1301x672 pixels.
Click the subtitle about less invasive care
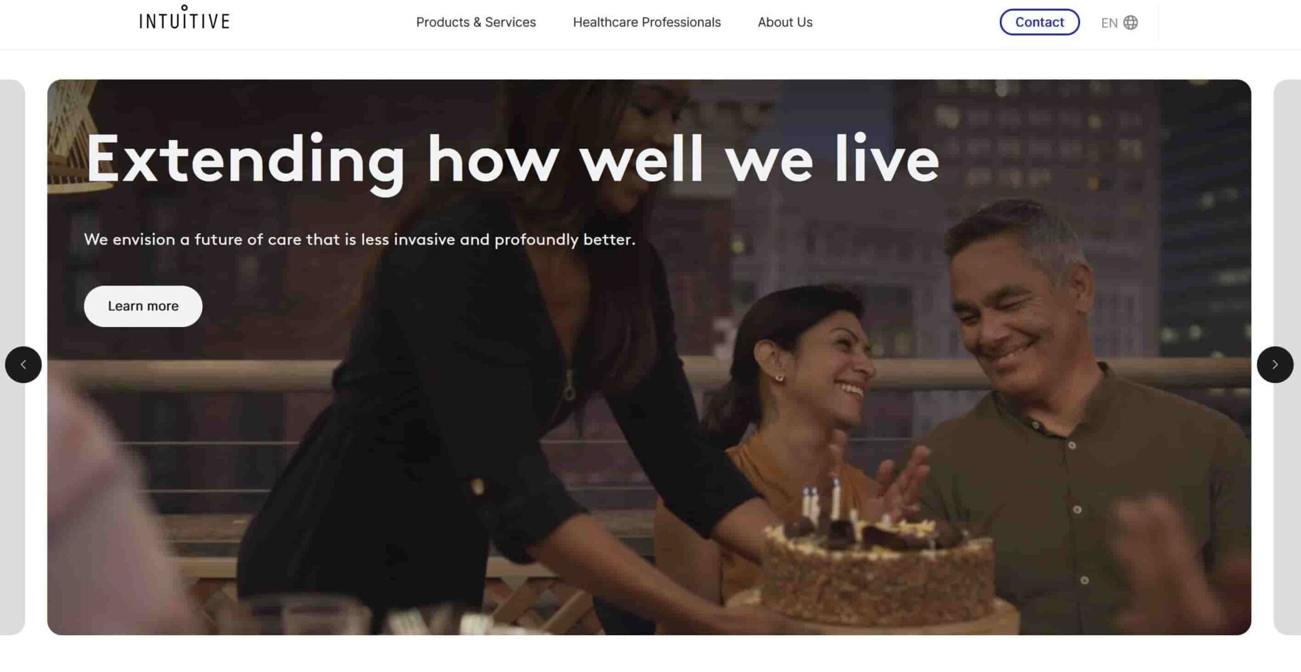coord(360,239)
